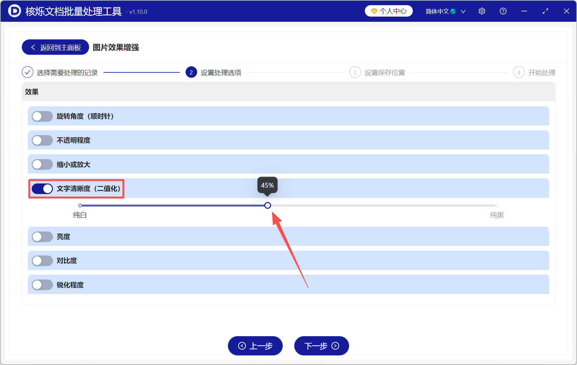This screenshot has height=365, width=577.
Task: Click the 下一步 button
Action: (x=322, y=346)
